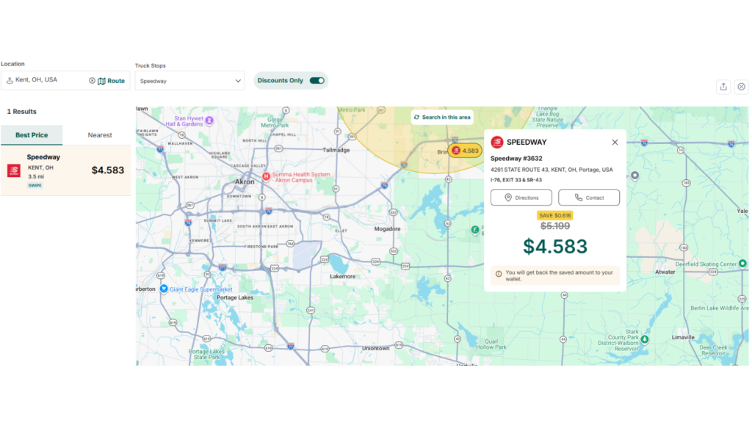Click the share/export icon at top right
This screenshot has width=752, height=423.
pyautogui.click(x=723, y=87)
